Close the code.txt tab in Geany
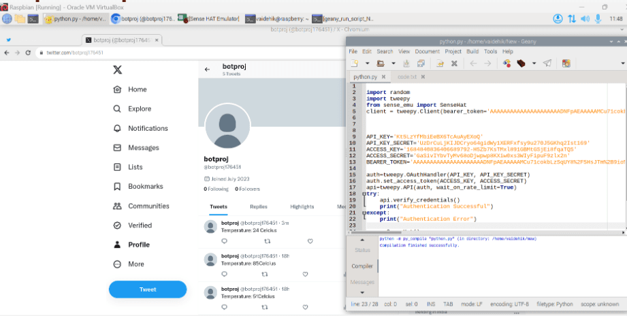 tap(423, 76)
